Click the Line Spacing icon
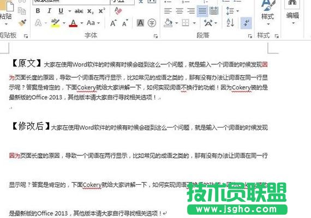The width and height of the screenshot is (311, 218). [230, 11]
